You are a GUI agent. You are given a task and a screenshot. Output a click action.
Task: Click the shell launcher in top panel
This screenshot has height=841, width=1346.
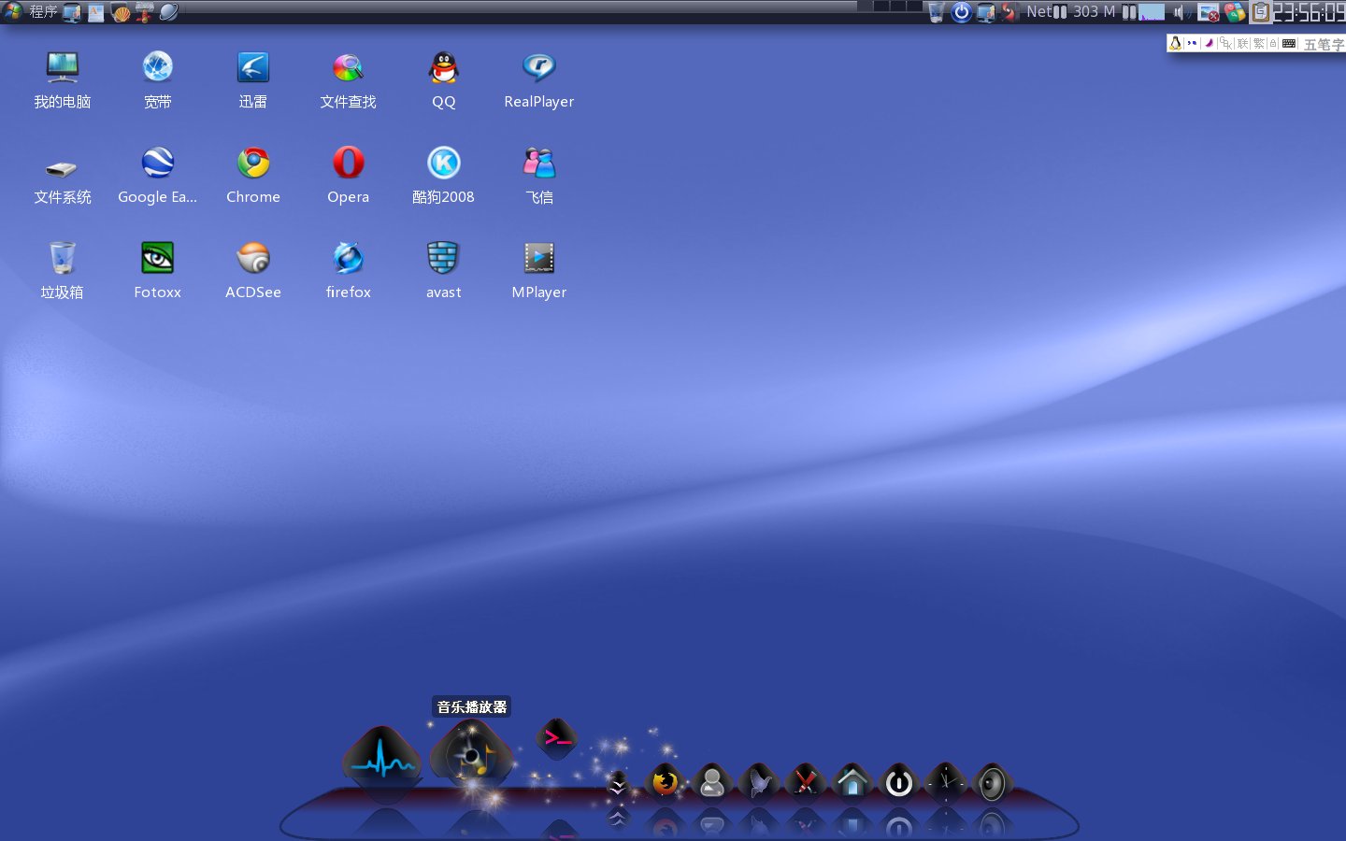(121, 13)
